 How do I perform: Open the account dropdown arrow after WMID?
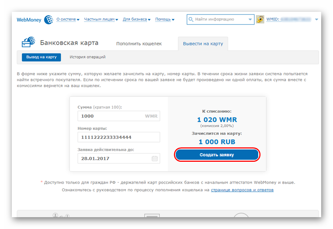(316, 19)
